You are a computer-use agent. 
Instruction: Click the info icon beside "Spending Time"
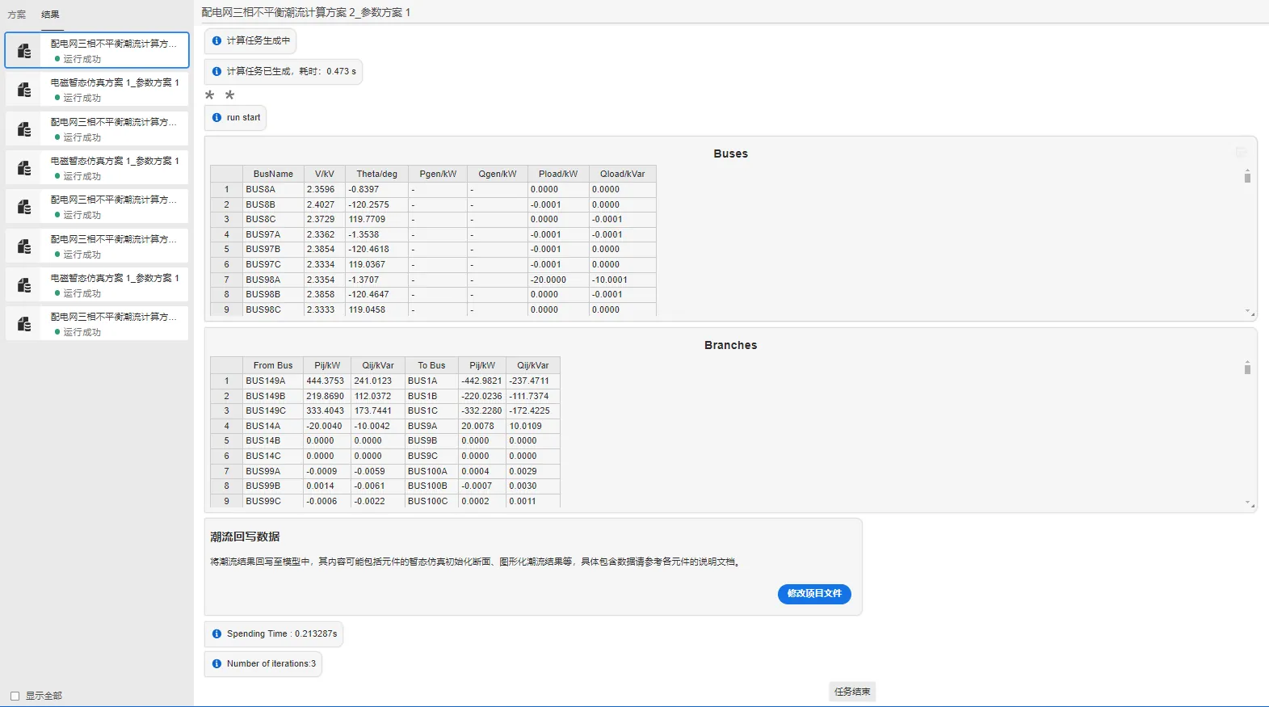216,634
